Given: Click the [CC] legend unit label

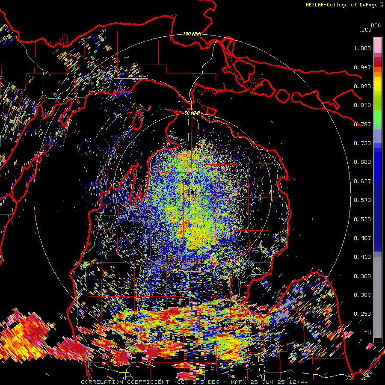Looking at the screenshot, I should [x=365, y=30].
